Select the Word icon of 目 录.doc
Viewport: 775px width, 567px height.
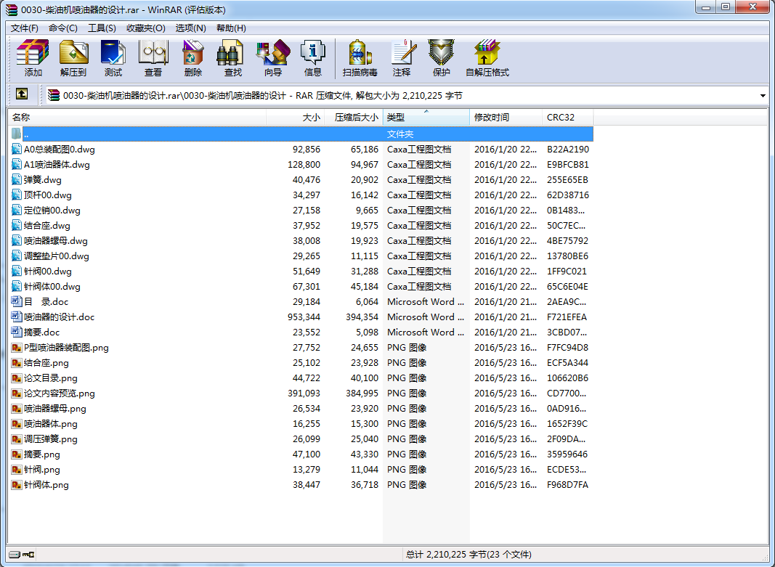point(16,302)
